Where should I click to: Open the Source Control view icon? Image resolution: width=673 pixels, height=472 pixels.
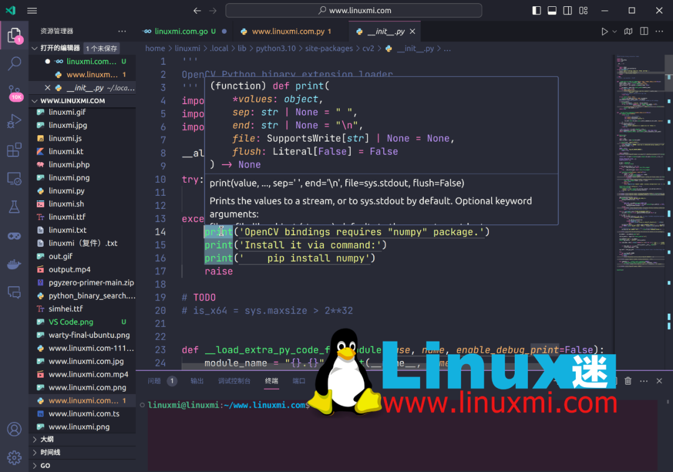click(14, 92)
